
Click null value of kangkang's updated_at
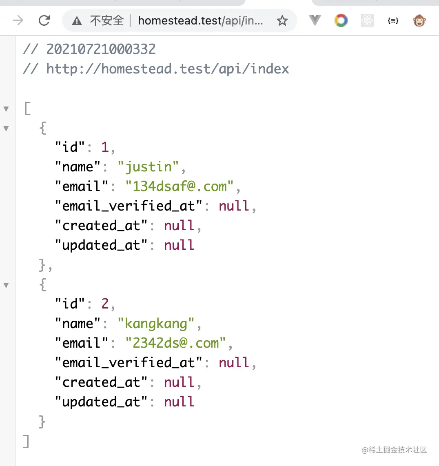tap(179, 402)
